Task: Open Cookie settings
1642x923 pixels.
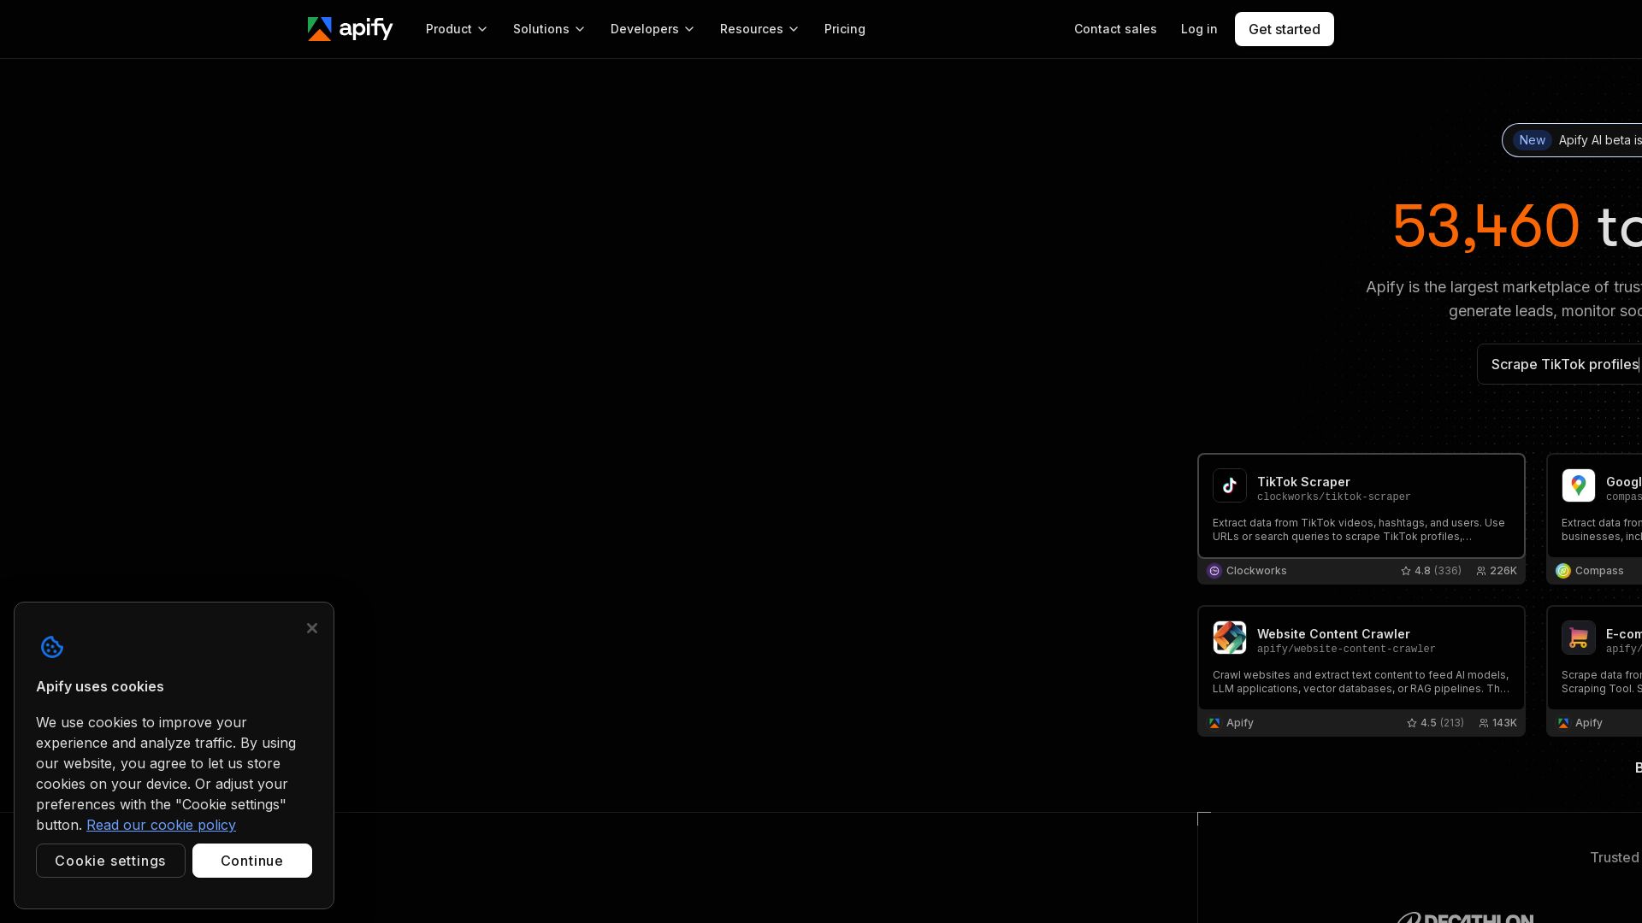Action: [x=110, y=861]
